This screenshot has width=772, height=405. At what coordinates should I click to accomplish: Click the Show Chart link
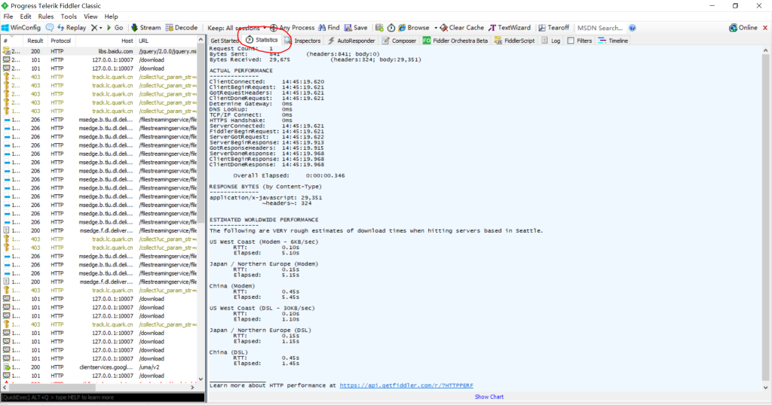click(x=489, y=397)
